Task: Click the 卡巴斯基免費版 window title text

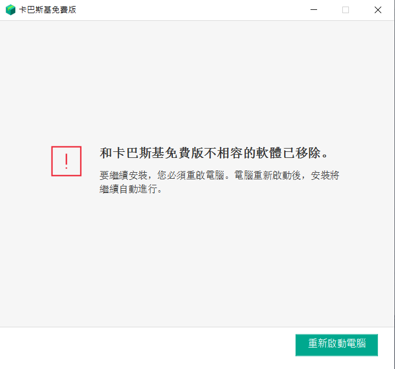Action: (x=48, y=10)
